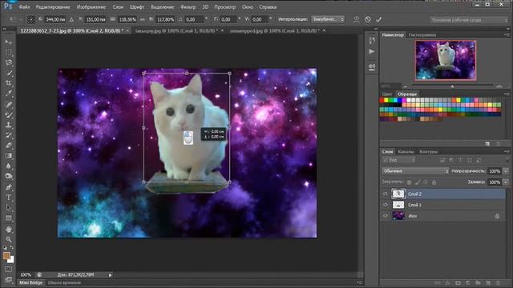
Task: Switch to the Каналы tab
Action: pos(406,152)
